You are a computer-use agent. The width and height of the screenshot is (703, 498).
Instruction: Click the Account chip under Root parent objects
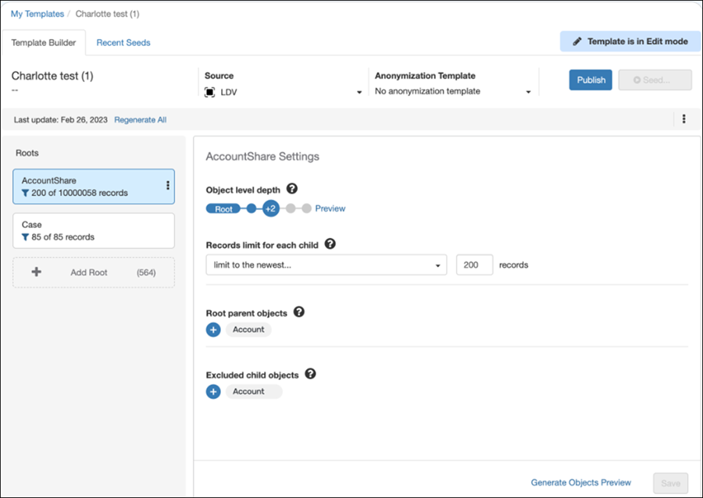click(248, 329)
